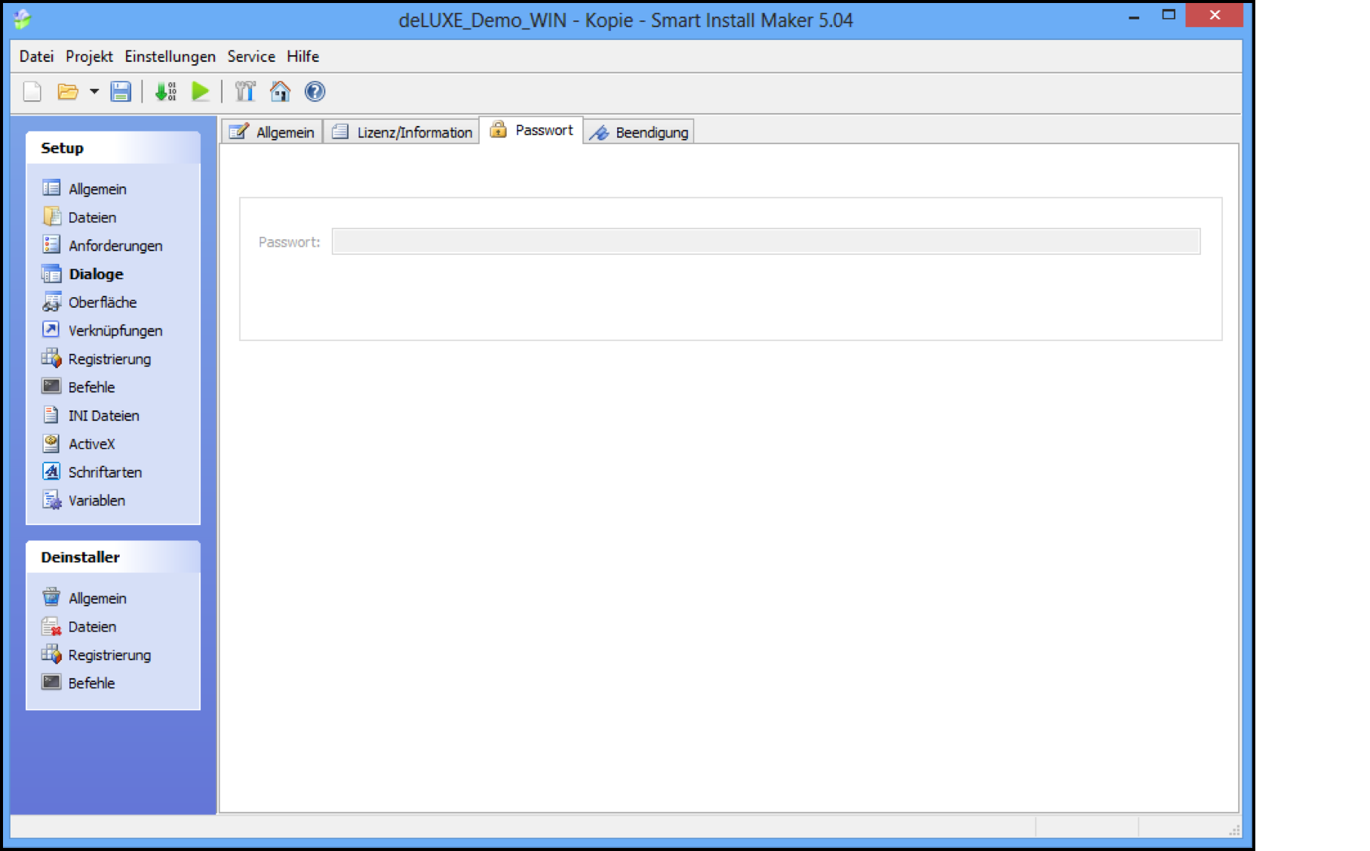
Task: Switch to the Lizenz/Information tab
Action: [404, 132]
